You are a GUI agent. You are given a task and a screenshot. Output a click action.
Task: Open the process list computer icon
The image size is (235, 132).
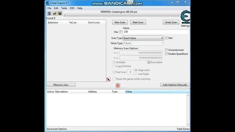click(49, 14)
